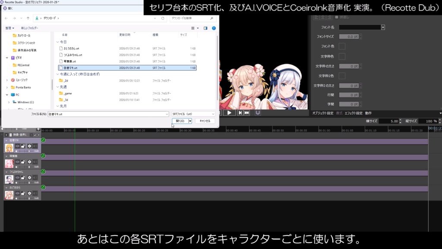
Task: Toggle lock on つくよみちゃん track
Action: [x=23, y=178]
